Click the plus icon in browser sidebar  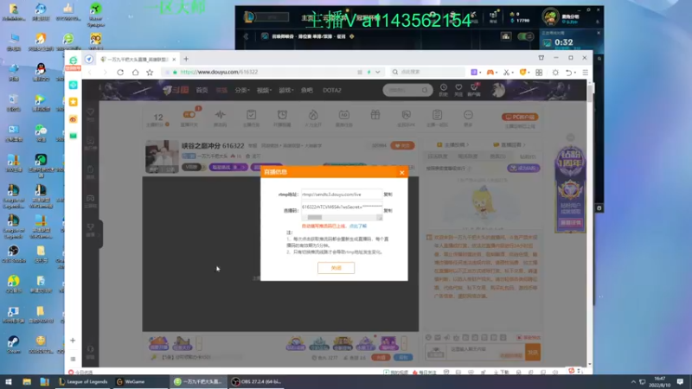(73, 341)
